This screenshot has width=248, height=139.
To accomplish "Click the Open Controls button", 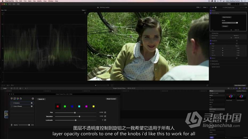I will click(227, 17).
